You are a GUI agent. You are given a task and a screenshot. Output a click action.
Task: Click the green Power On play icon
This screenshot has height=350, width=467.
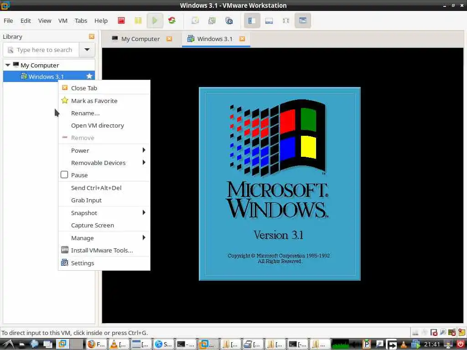pos(155,21)
